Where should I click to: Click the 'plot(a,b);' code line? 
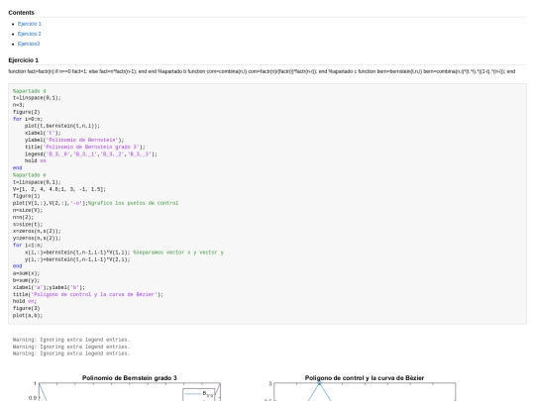28,316
